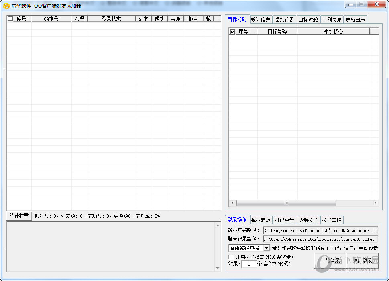Click the 失败 column header
The height and width of the screenshot is (281, 389).
[x=176, y=19]
